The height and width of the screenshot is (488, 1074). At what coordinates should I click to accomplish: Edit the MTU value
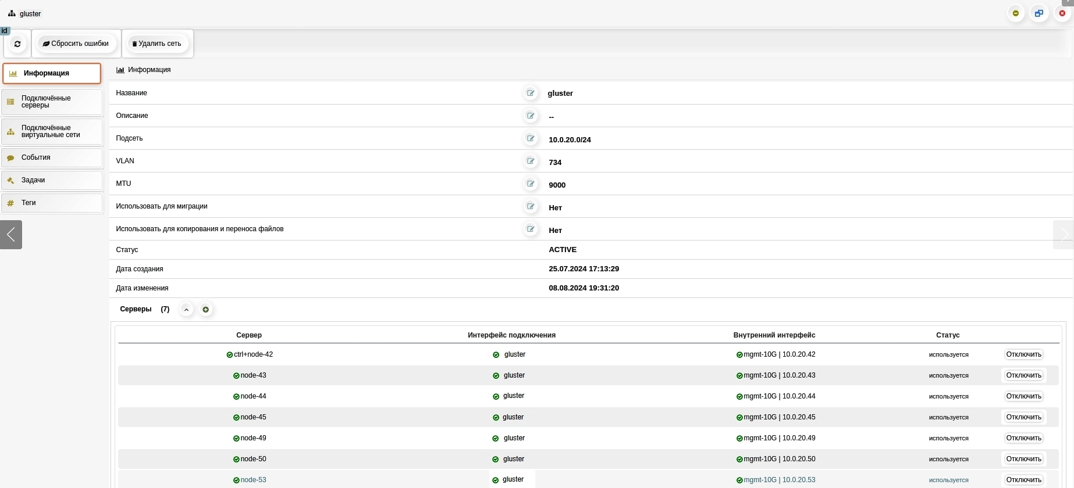(531, 184)
